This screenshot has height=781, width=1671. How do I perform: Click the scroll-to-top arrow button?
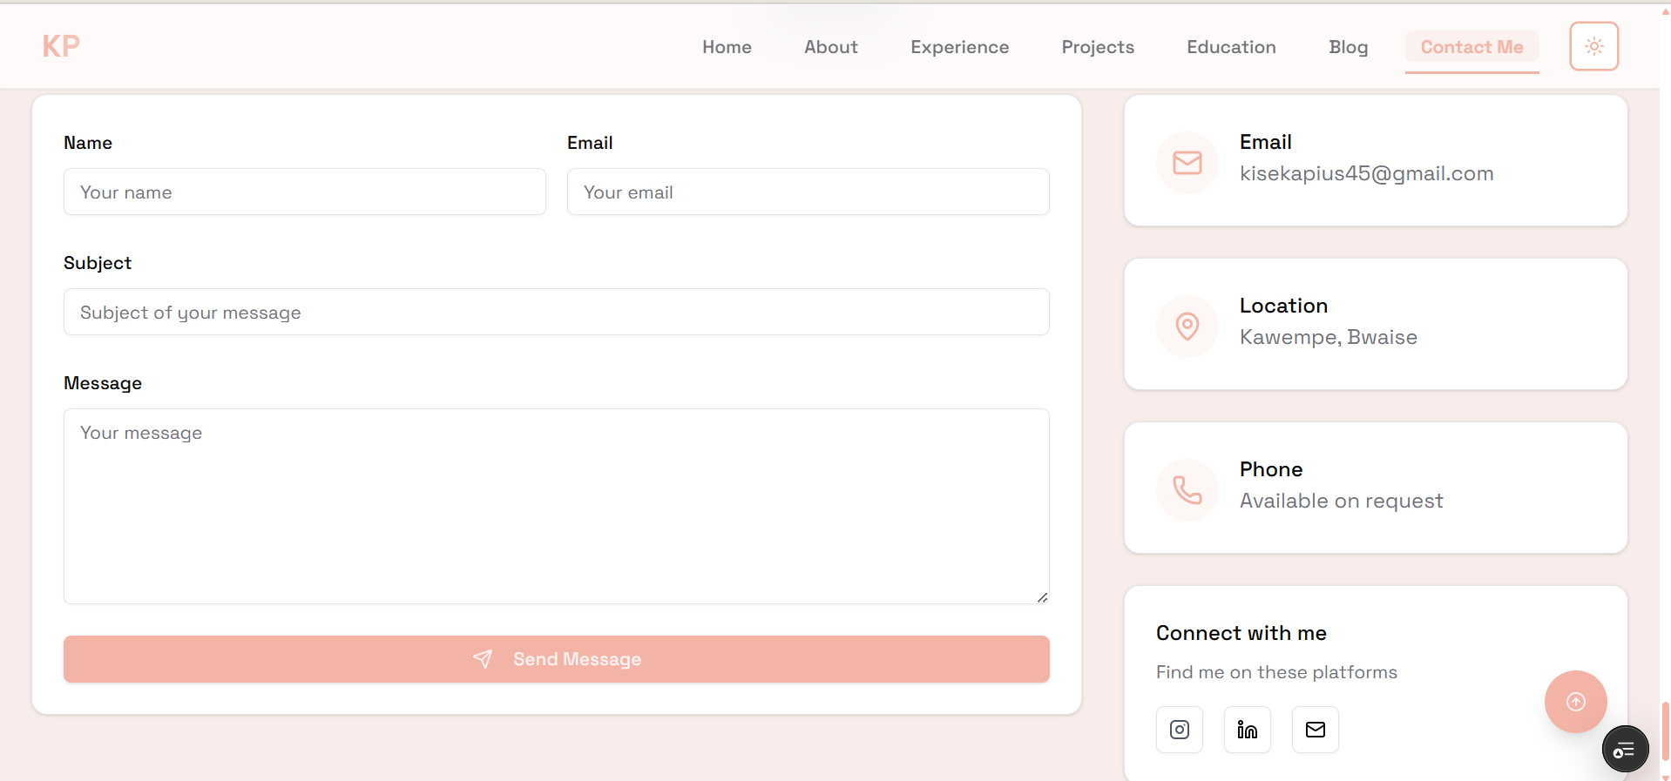[1575, 702]
